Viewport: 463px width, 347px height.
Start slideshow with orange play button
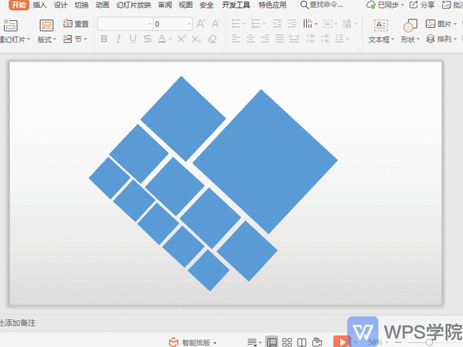click(341, 342)
